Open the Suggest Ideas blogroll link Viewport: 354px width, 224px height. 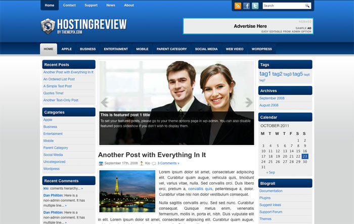(x=270, y=205)
